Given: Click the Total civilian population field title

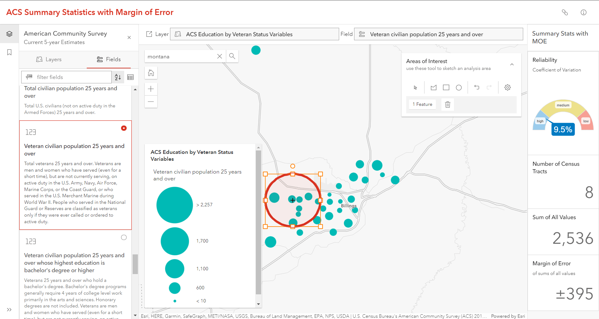Looking at the screenshot, I should coord(71,92).
